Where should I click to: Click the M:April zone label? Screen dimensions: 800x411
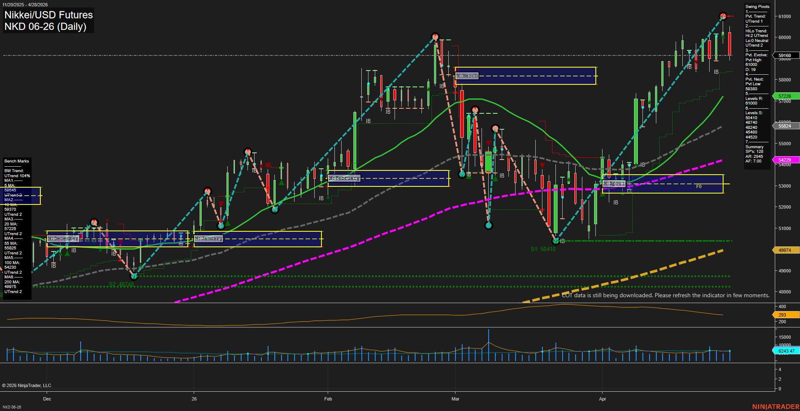[614, 183]
